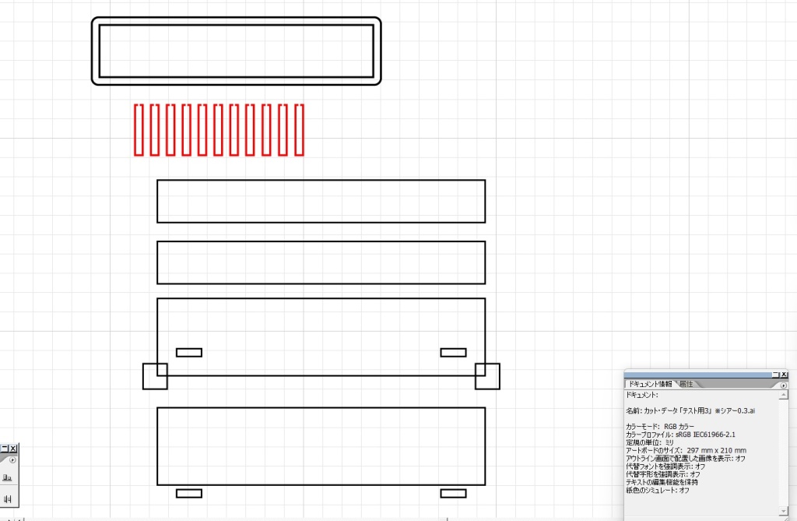The width and height of the screenshot is (797, 521).
Task: Click the vertical align bottom icon in Align panel
Action: 8,477
